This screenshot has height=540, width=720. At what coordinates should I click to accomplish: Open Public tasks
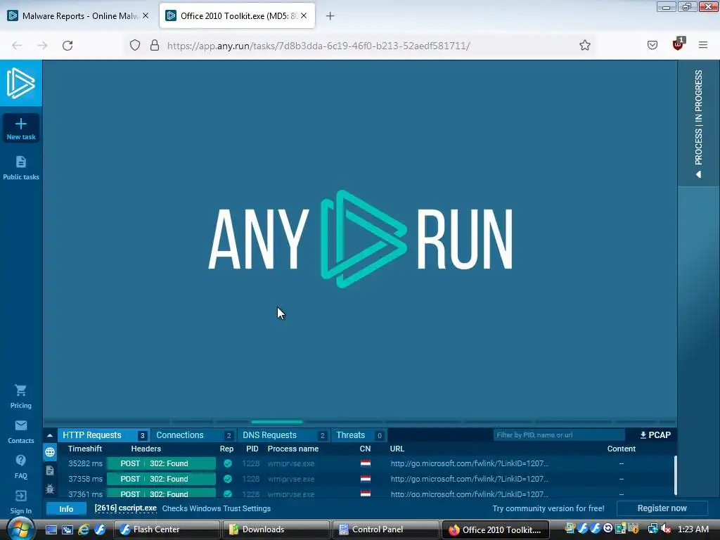pos(20,167)
